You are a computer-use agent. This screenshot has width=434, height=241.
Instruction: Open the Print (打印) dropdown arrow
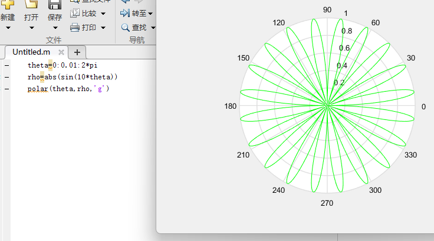click(x=103, y=28)
